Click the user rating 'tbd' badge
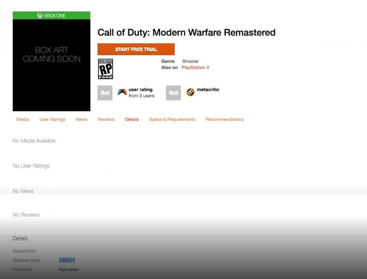The width and height of the screenshot is (367, 279). pyautogui.click(x=104, y=93)
